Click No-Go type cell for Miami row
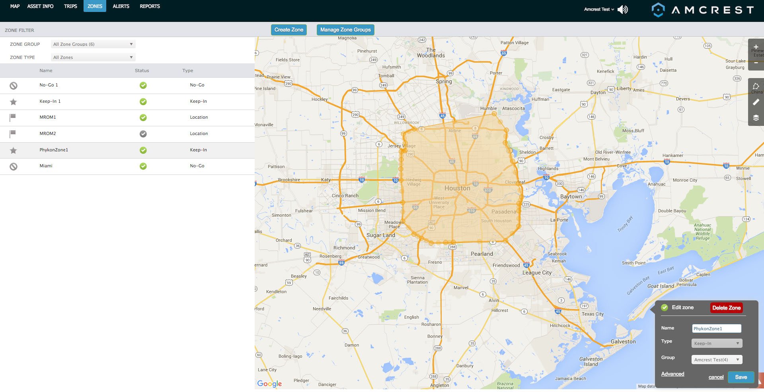Screen dimensions: 764x392 tap(197, 166)
